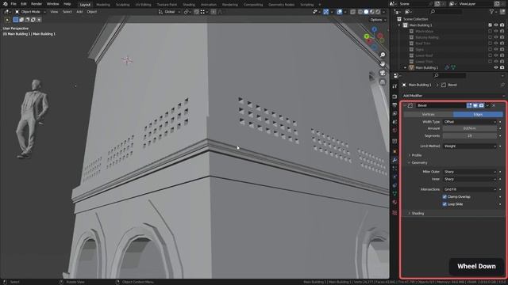Screen dimensions: 508x285
Task: Toggle Bevel modifier realtime viewport display
Action: click(x=475, y=105)
